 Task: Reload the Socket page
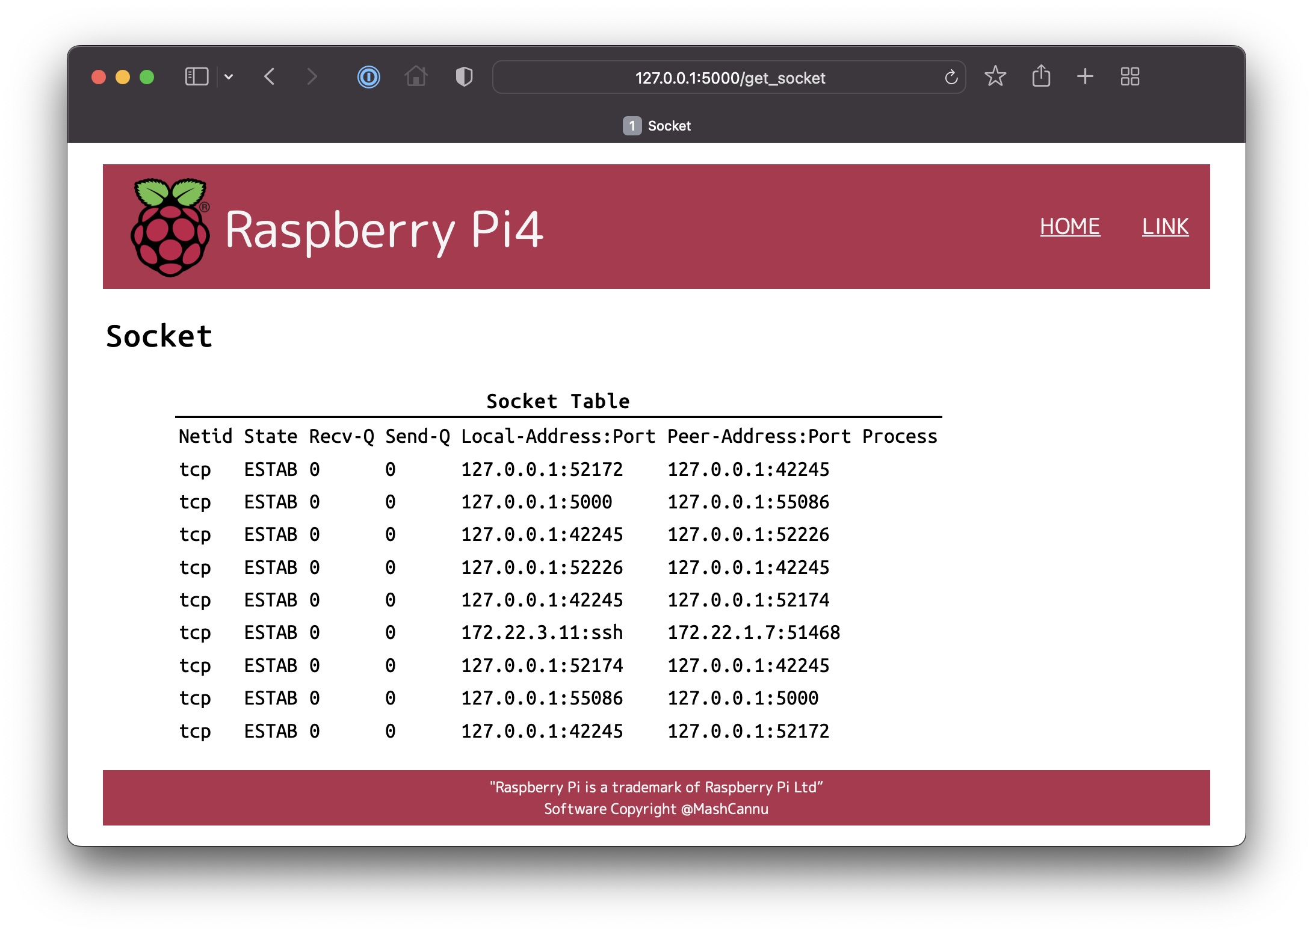950,77
